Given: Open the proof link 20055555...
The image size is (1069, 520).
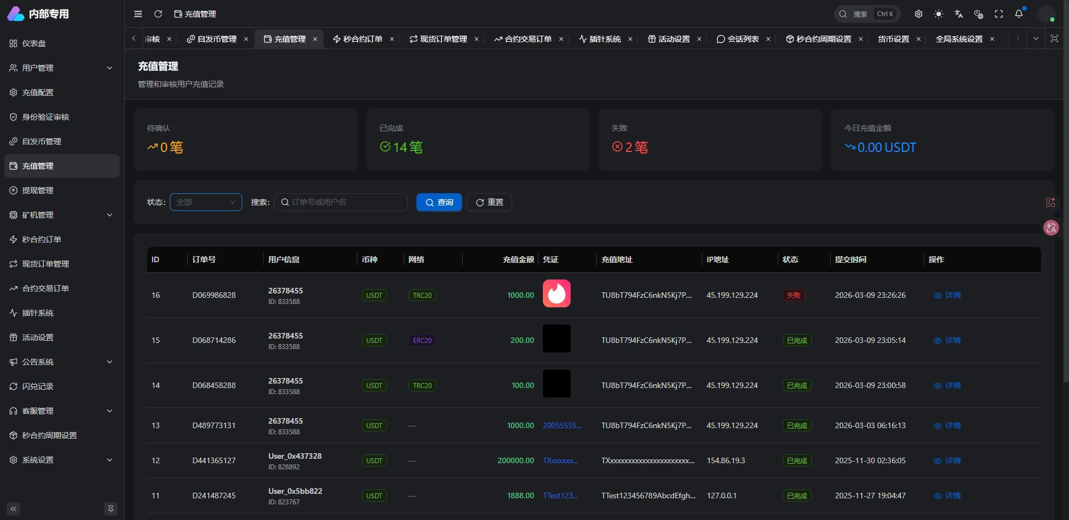Looking at the screenshot, I should [x=562, y=425].
